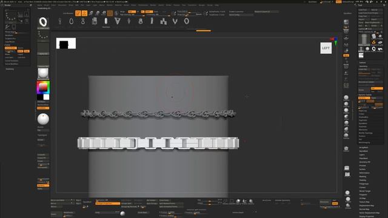Activate the Scale transform tool
Screen dimensions: 388x218
[x=97, y=13]
